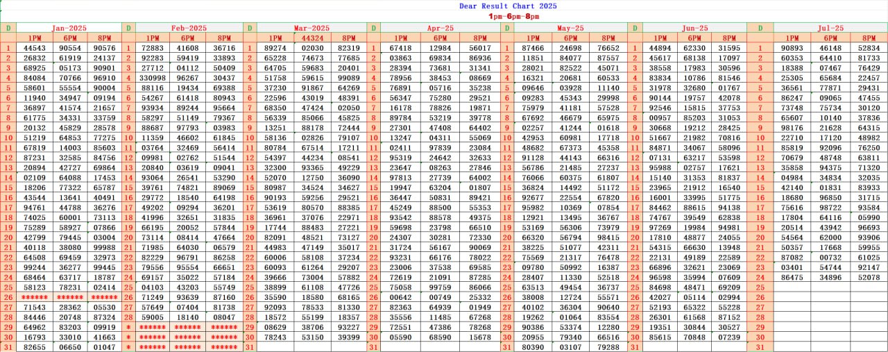
Task: Select cell 04984 in July 1PM
Action: point(792,178)
